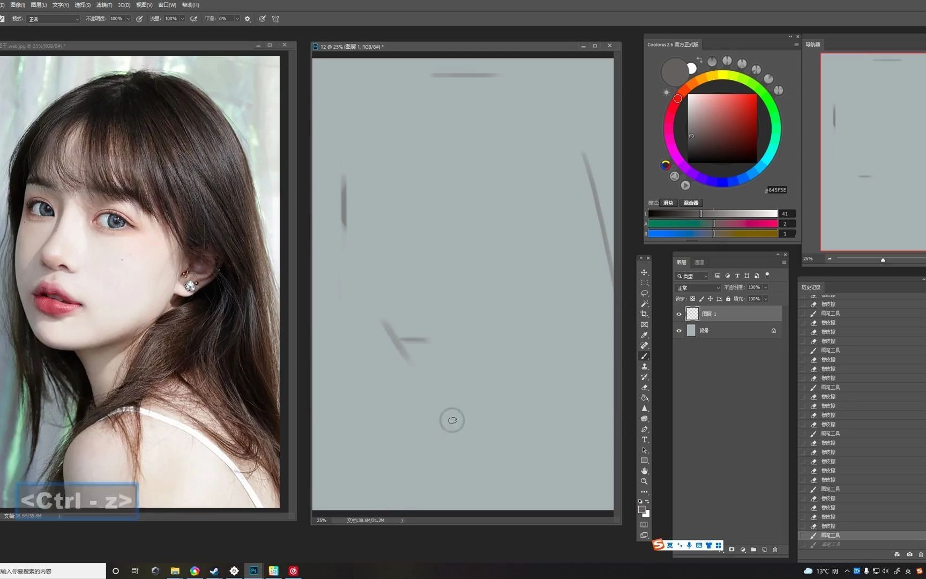This screenshot has width=926, height=579.
Task: Select the Type tool
Action: (x=644, y=440)
